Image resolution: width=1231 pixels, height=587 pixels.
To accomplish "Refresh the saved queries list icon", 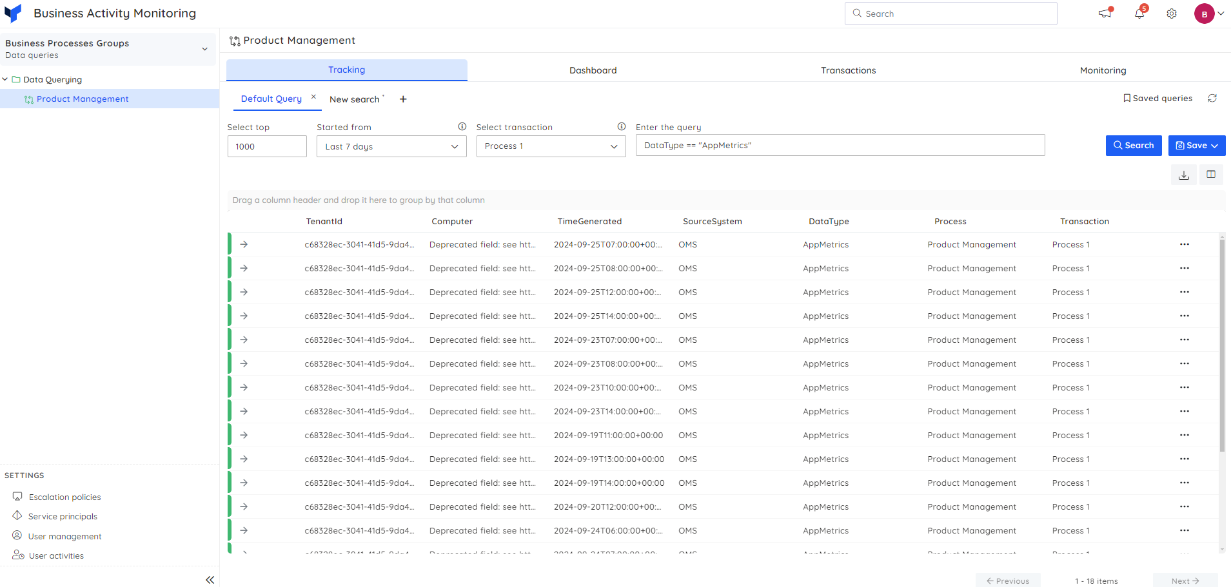I will coord(1212,98).
